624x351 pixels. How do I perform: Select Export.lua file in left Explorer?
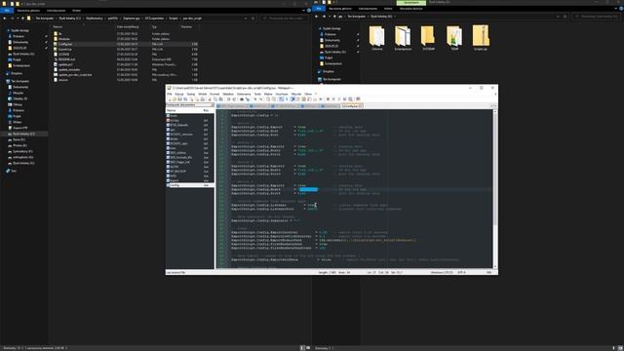point(126,50)
